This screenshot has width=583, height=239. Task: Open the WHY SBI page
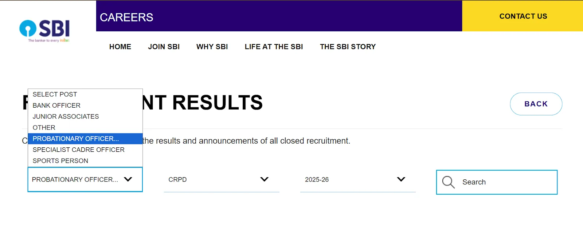point(212,47)
